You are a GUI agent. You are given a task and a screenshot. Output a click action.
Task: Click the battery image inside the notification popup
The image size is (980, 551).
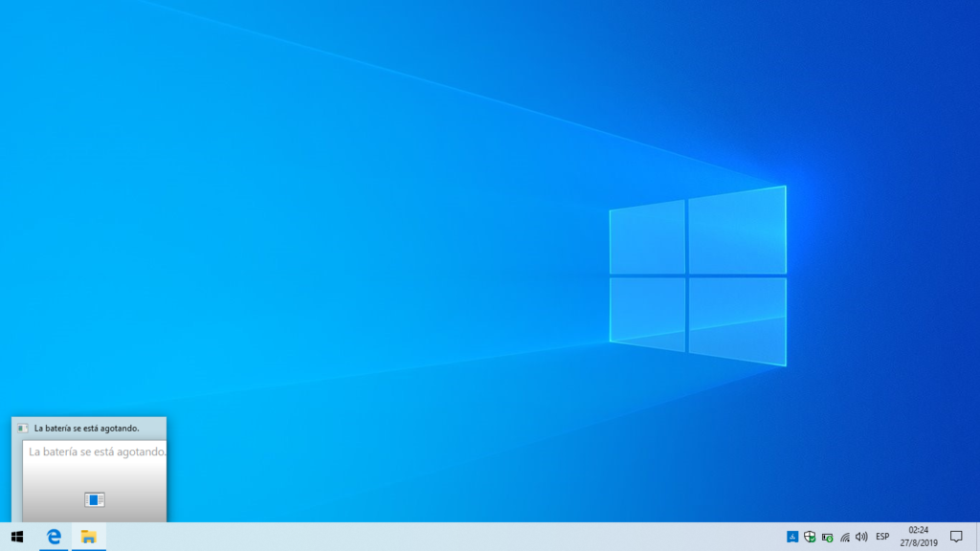coord(96,498)
